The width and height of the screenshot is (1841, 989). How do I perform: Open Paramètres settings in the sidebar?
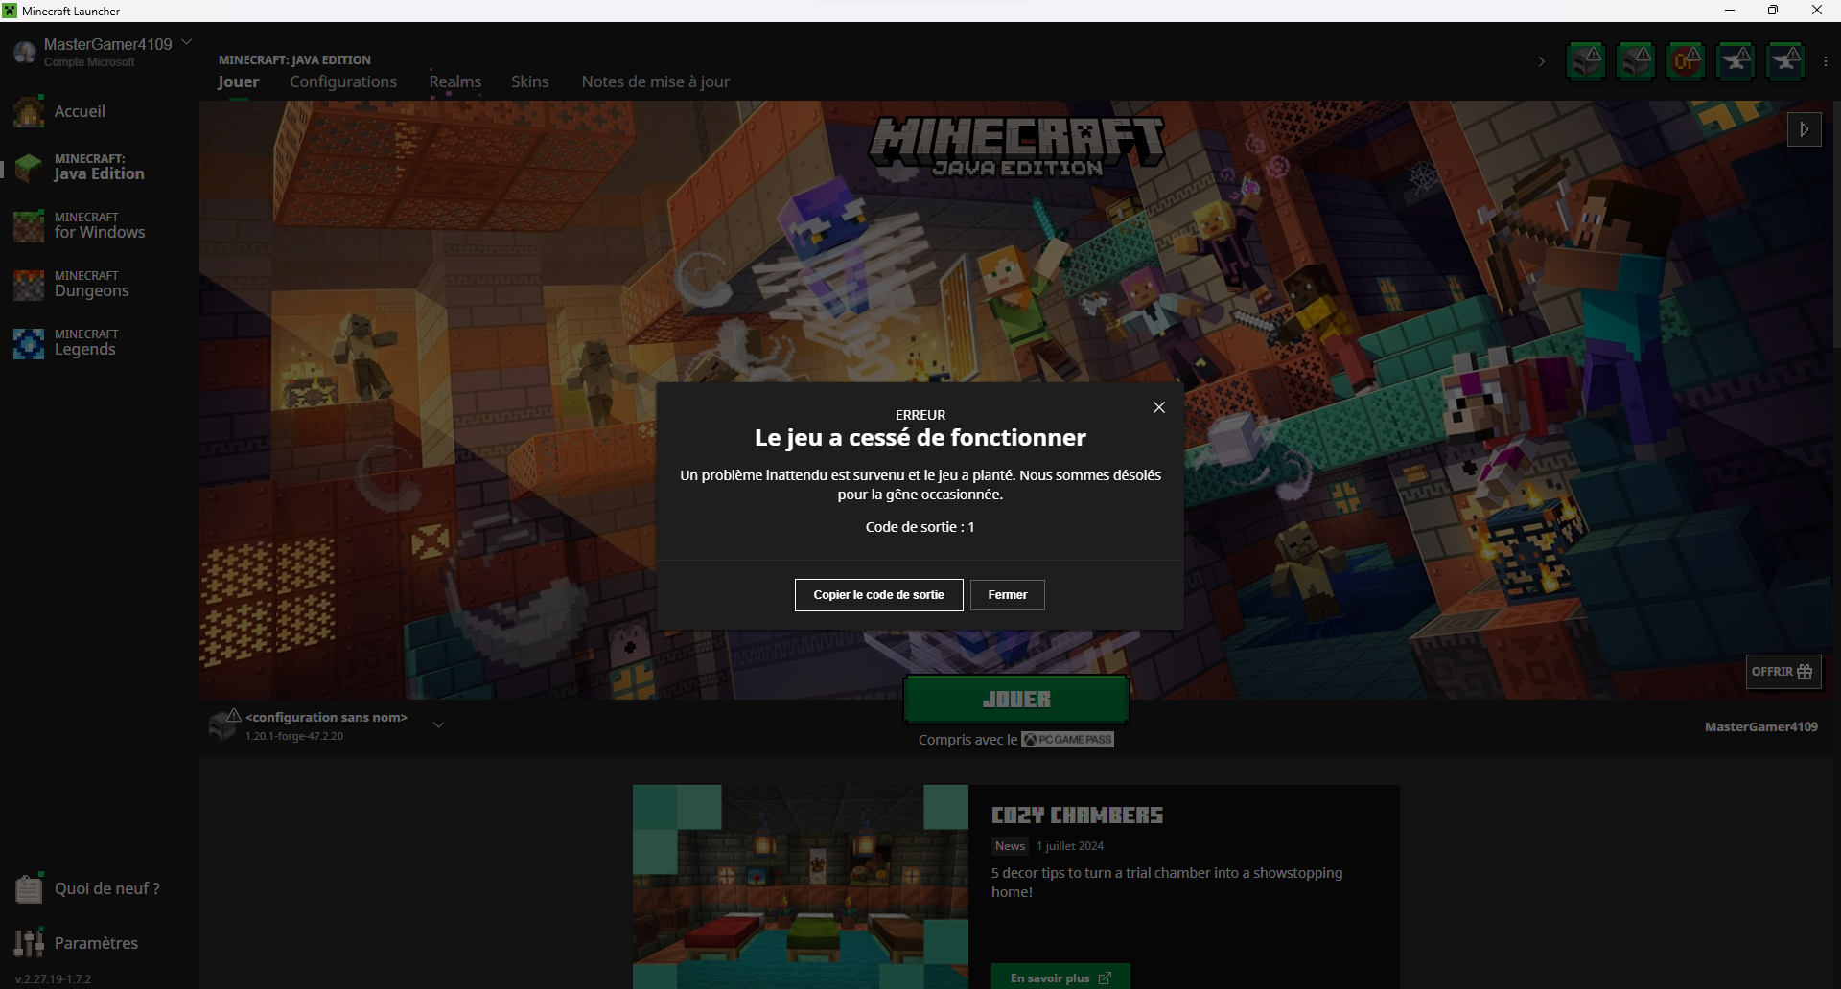[98, 943]
